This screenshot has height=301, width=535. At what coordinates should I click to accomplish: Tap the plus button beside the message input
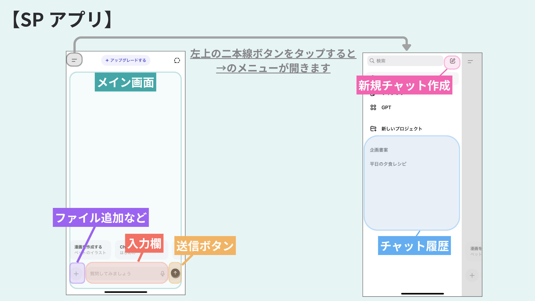pos(76,274)
